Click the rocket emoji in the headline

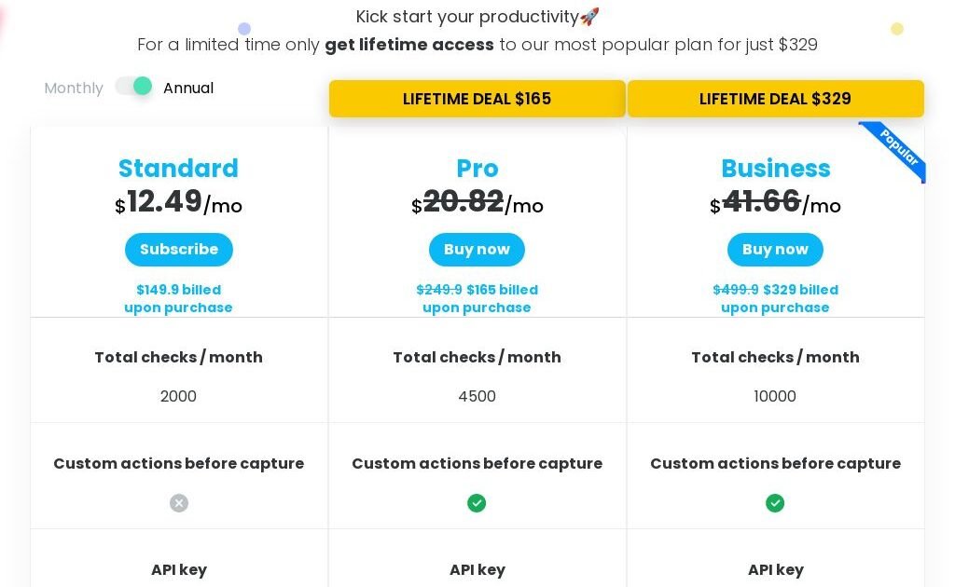click(589, 17)
